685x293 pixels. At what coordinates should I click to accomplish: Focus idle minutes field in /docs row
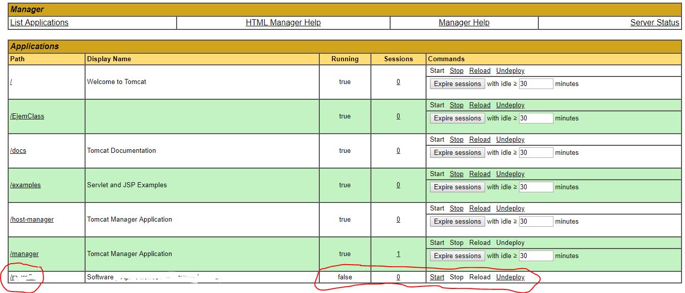pyautogui.click(x=536, y=153)
